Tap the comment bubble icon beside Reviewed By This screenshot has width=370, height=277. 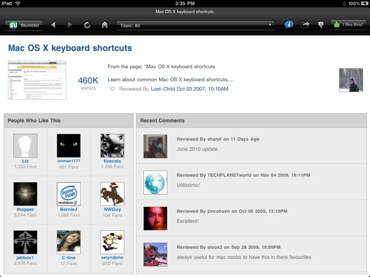[x=112, y=89]
